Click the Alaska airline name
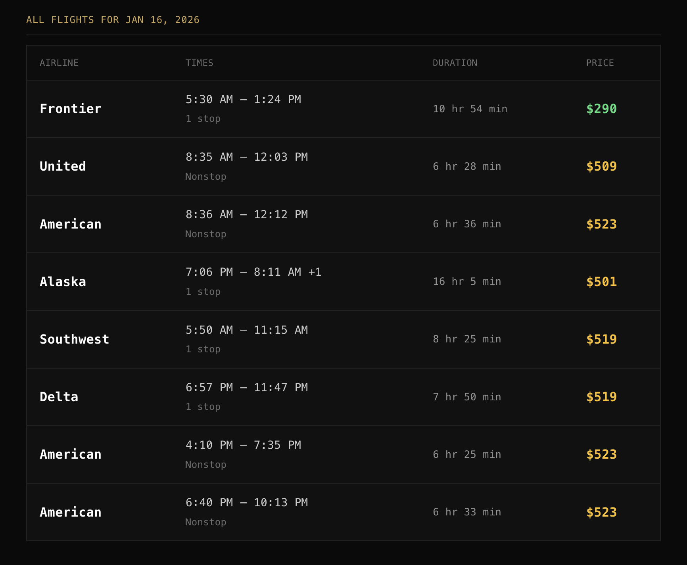Image resolution: width=687 pixels, height=565 pixels. 63,282
